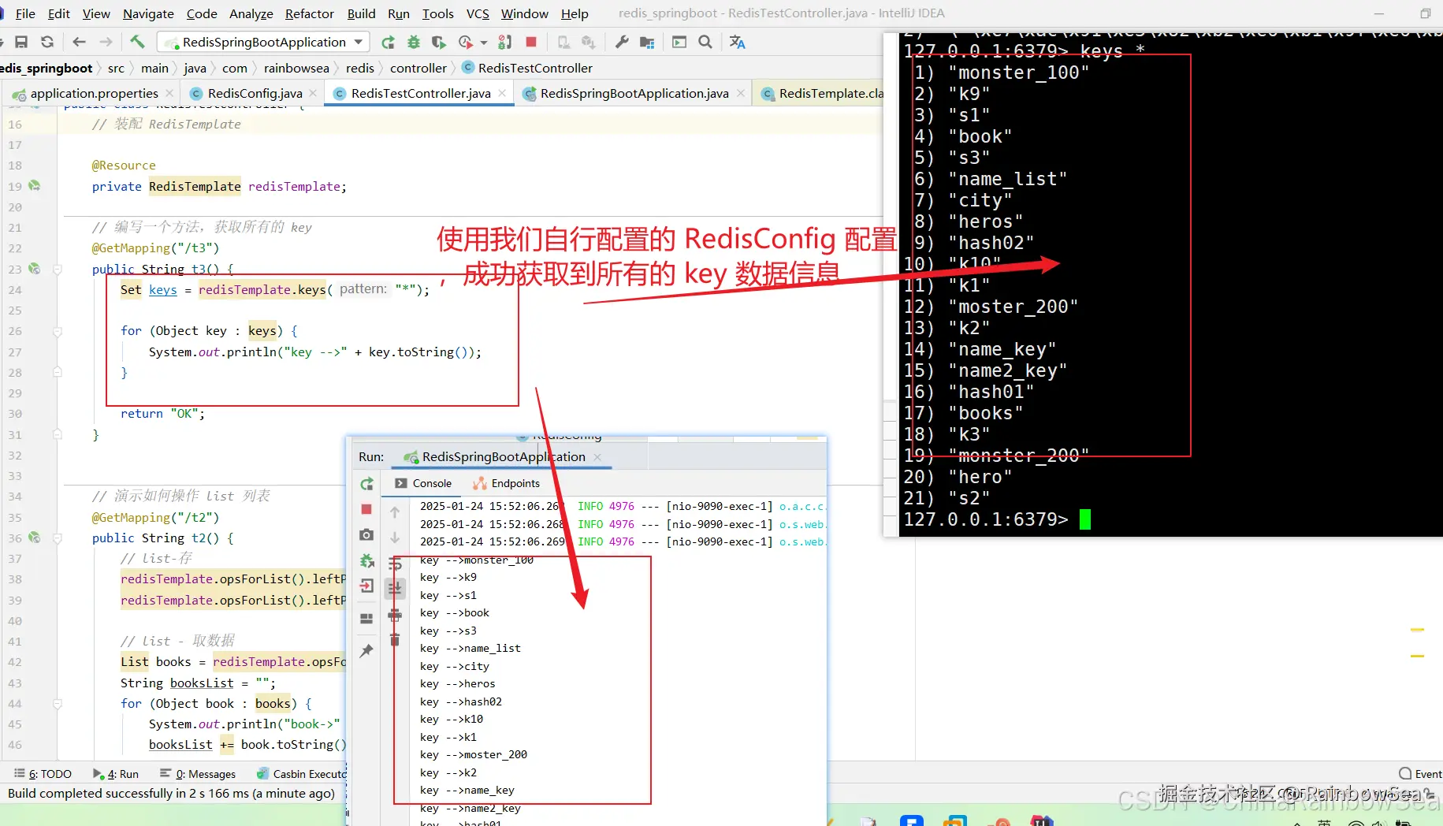Collapse the for loop fold marker at line 26
1443x826 pixels.
click(58, 332)
